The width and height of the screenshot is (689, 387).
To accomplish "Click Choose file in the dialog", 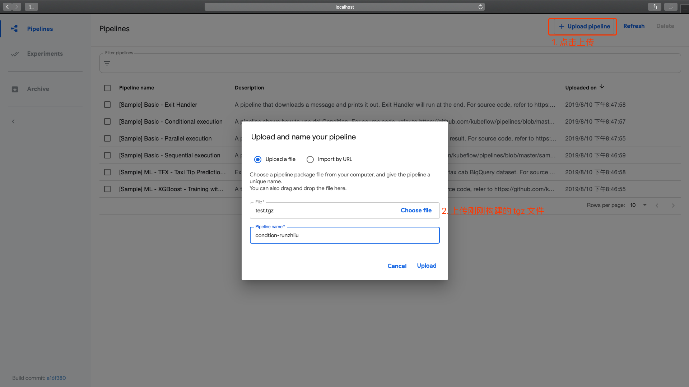I will 416,211.
